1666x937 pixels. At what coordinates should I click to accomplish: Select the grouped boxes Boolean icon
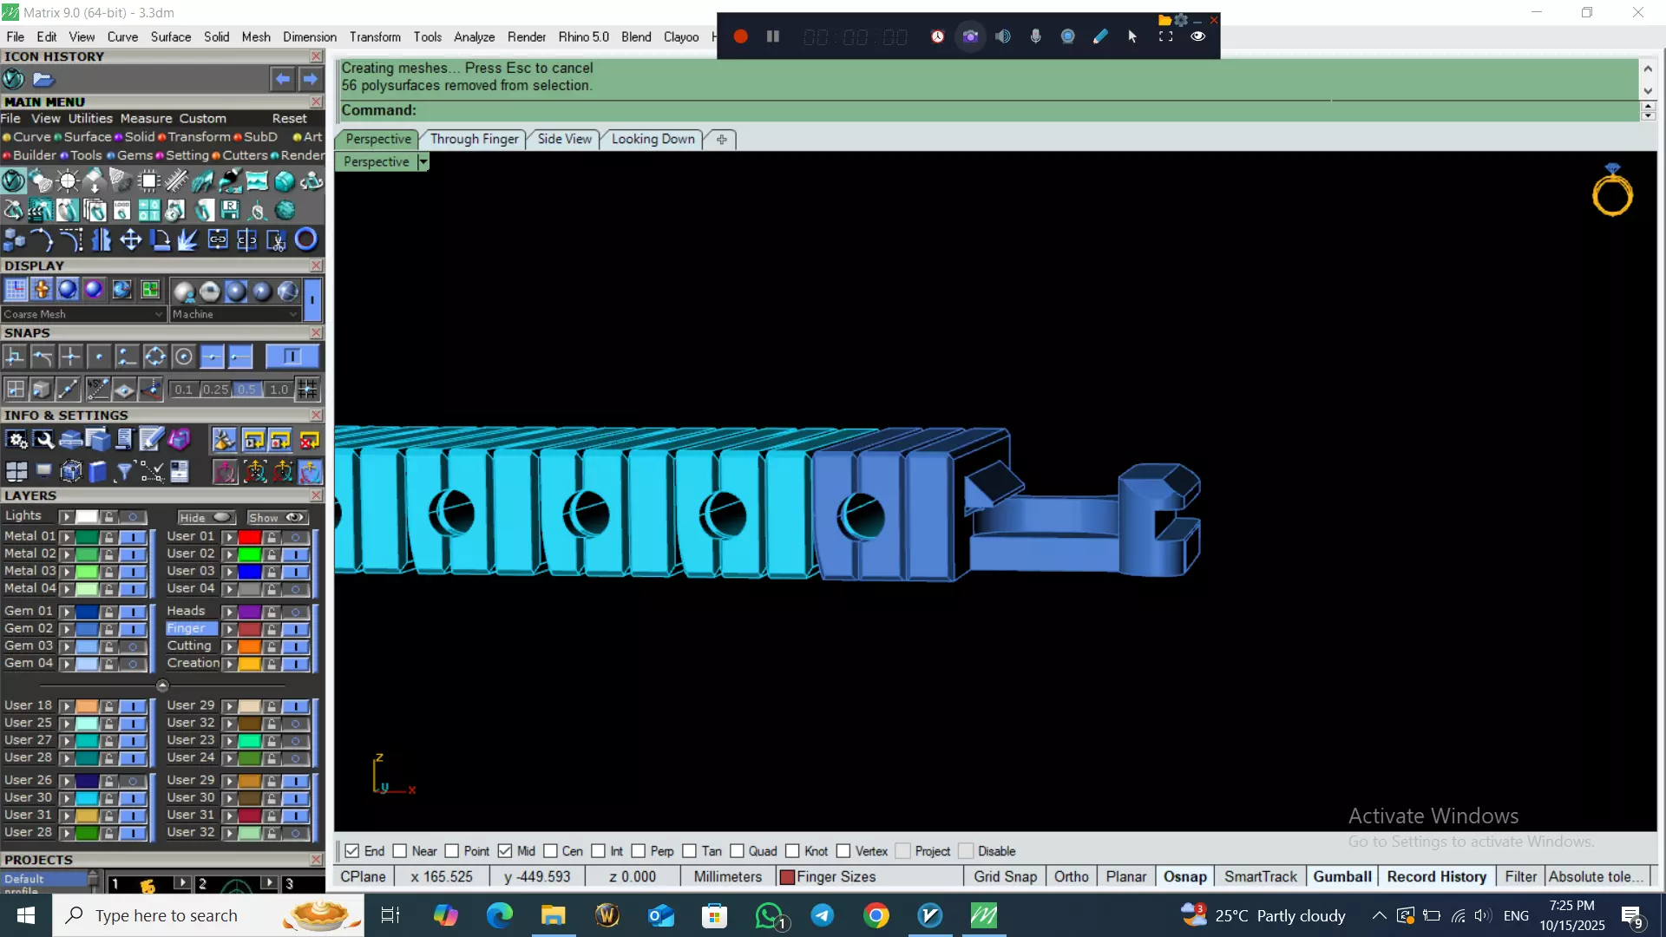coord(15,239)
